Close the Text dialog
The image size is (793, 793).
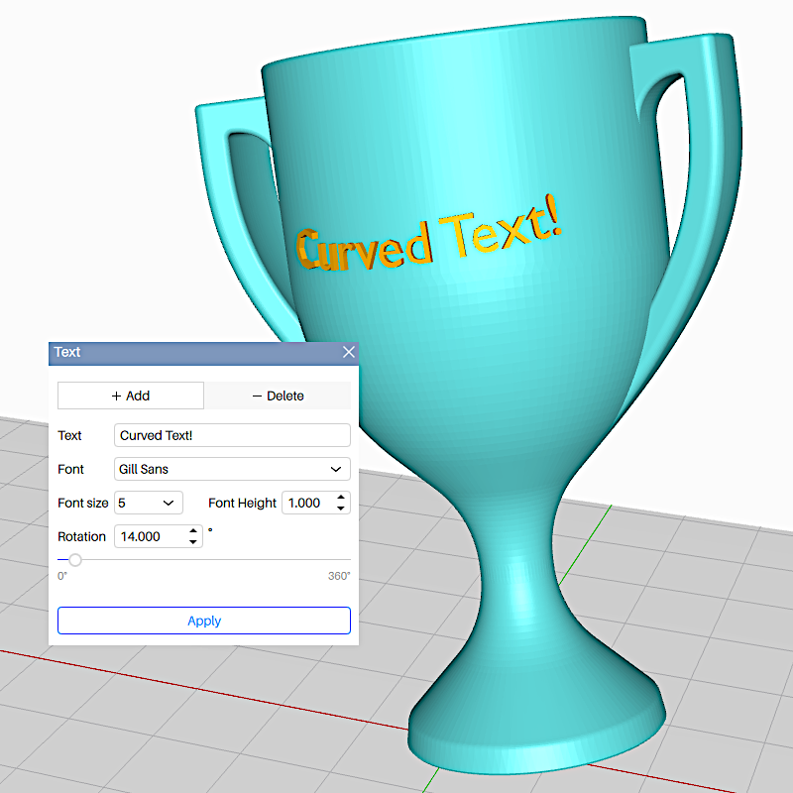pos(349,352)
